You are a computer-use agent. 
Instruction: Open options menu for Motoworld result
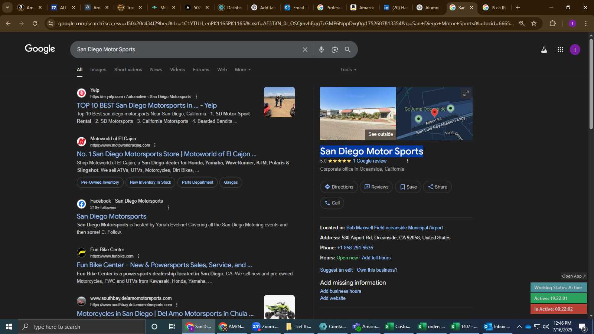pos(155,145)
